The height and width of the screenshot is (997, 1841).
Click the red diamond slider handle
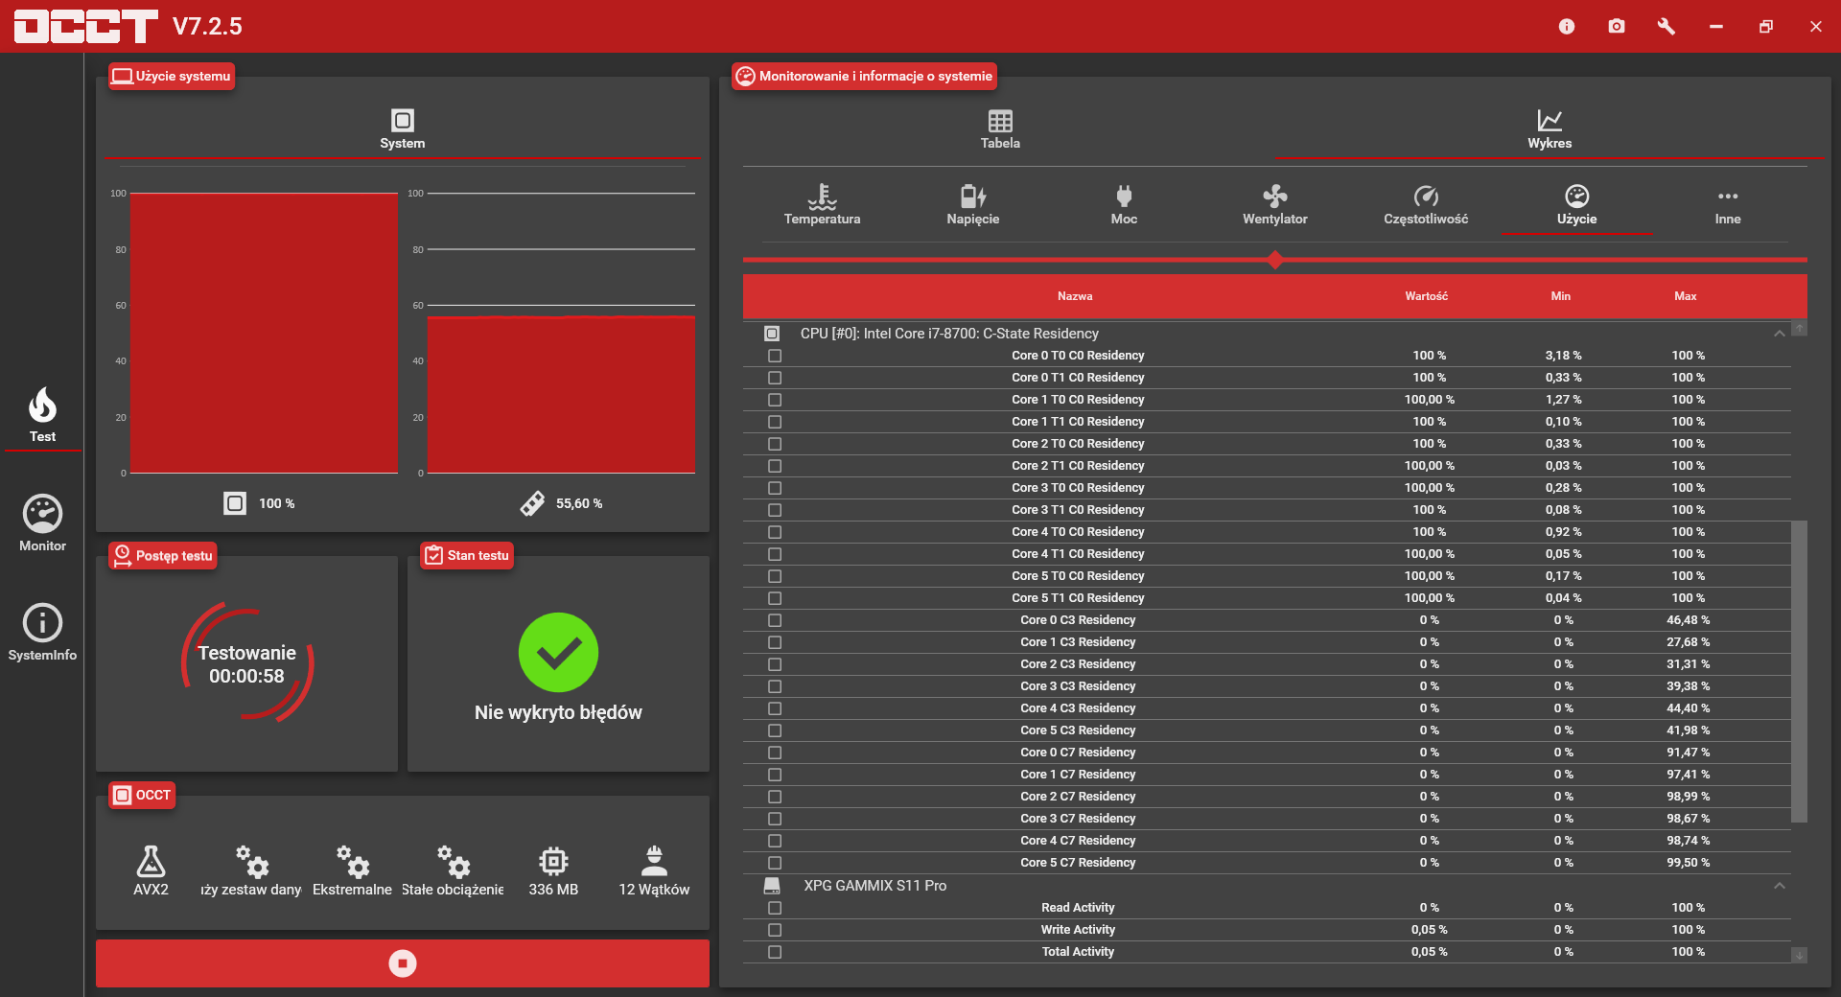(x=1275, y=260)
